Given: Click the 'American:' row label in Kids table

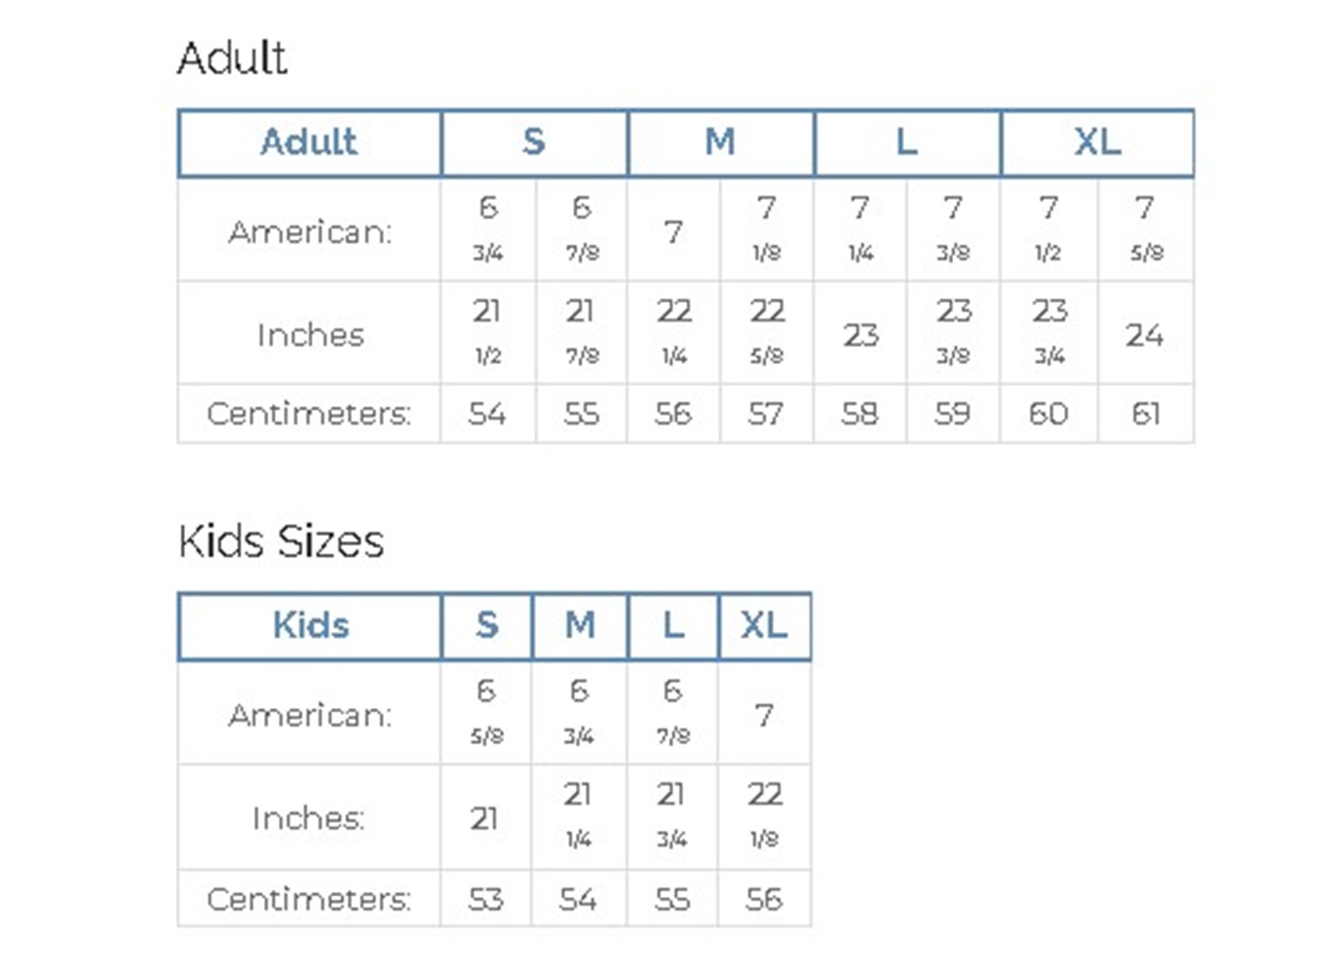Looking at the screenshot, I should (x=310, y=716).
